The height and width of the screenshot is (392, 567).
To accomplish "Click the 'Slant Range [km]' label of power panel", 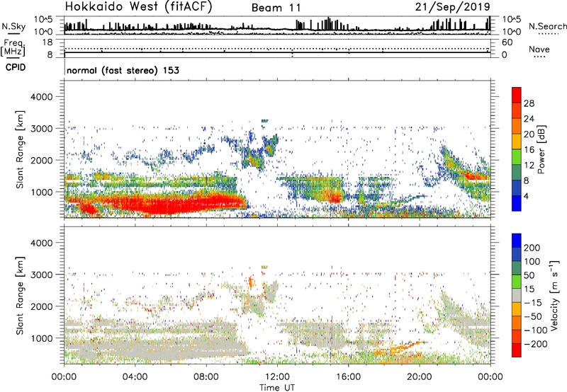I will point(20,149).
